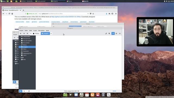Open the gnome-shell-theme topic tag
This screenshot has width=174, height=98.
pyautogui.click(x=44, y=22)
